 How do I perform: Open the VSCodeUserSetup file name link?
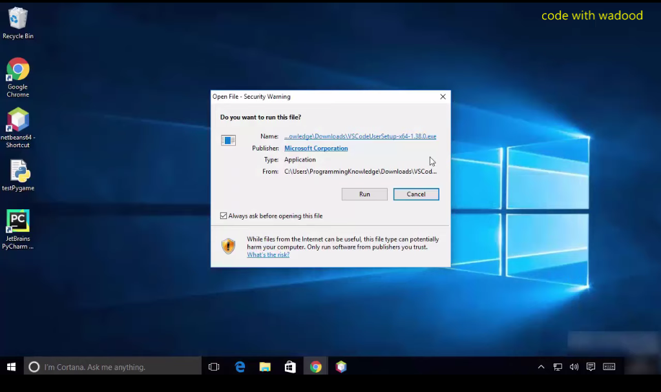[360, 136]
